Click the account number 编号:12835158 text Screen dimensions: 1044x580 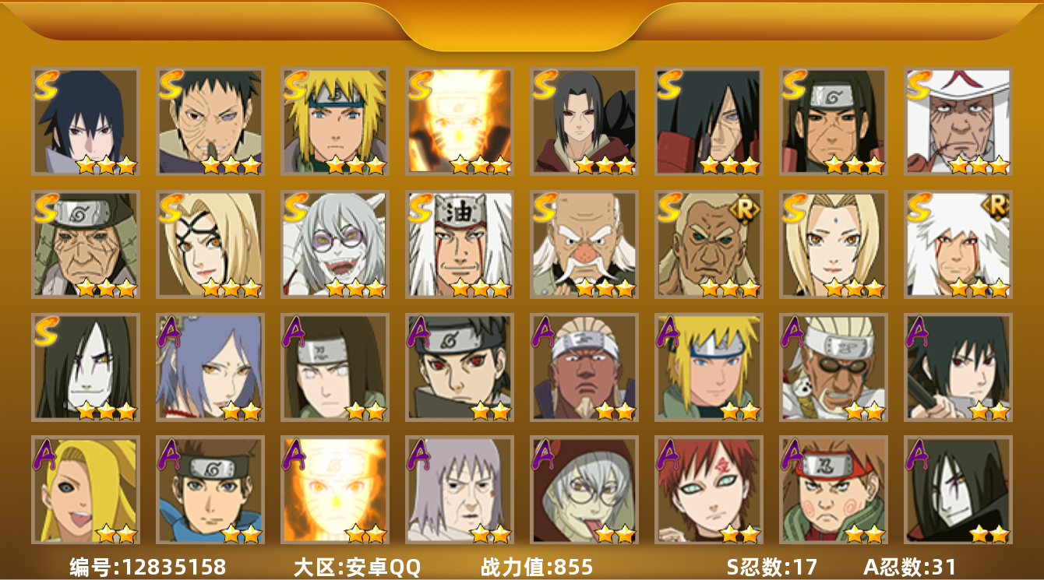[x=148, y=567]
